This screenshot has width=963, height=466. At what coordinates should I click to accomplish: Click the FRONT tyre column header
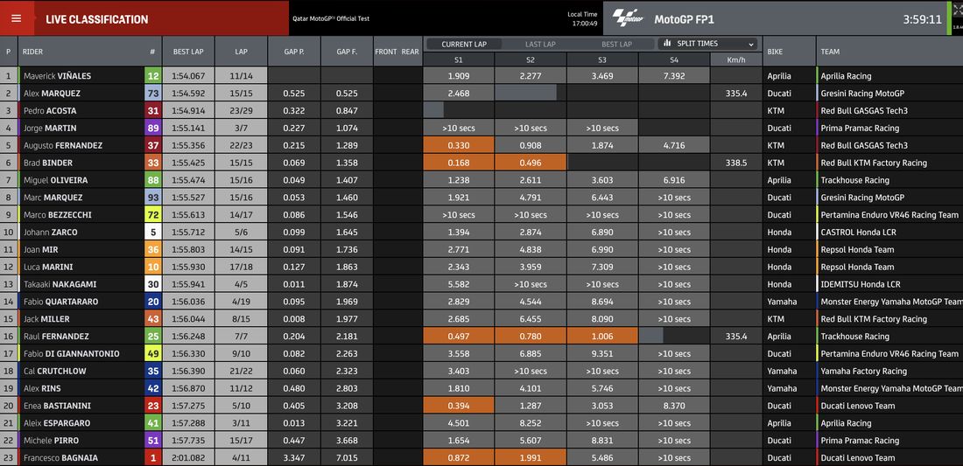tap(386, 52)
